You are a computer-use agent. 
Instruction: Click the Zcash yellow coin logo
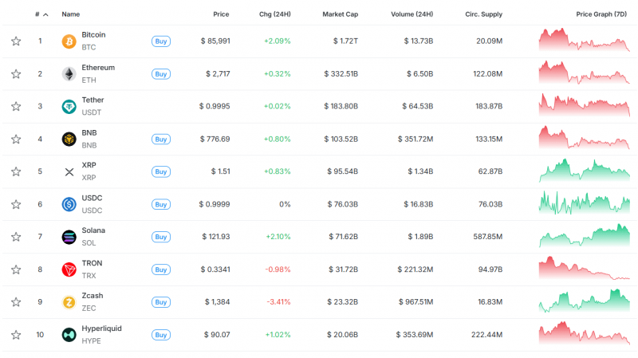[69, 302]
